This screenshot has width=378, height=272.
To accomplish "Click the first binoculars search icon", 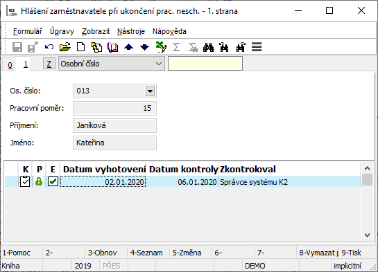I will (208, 47).
